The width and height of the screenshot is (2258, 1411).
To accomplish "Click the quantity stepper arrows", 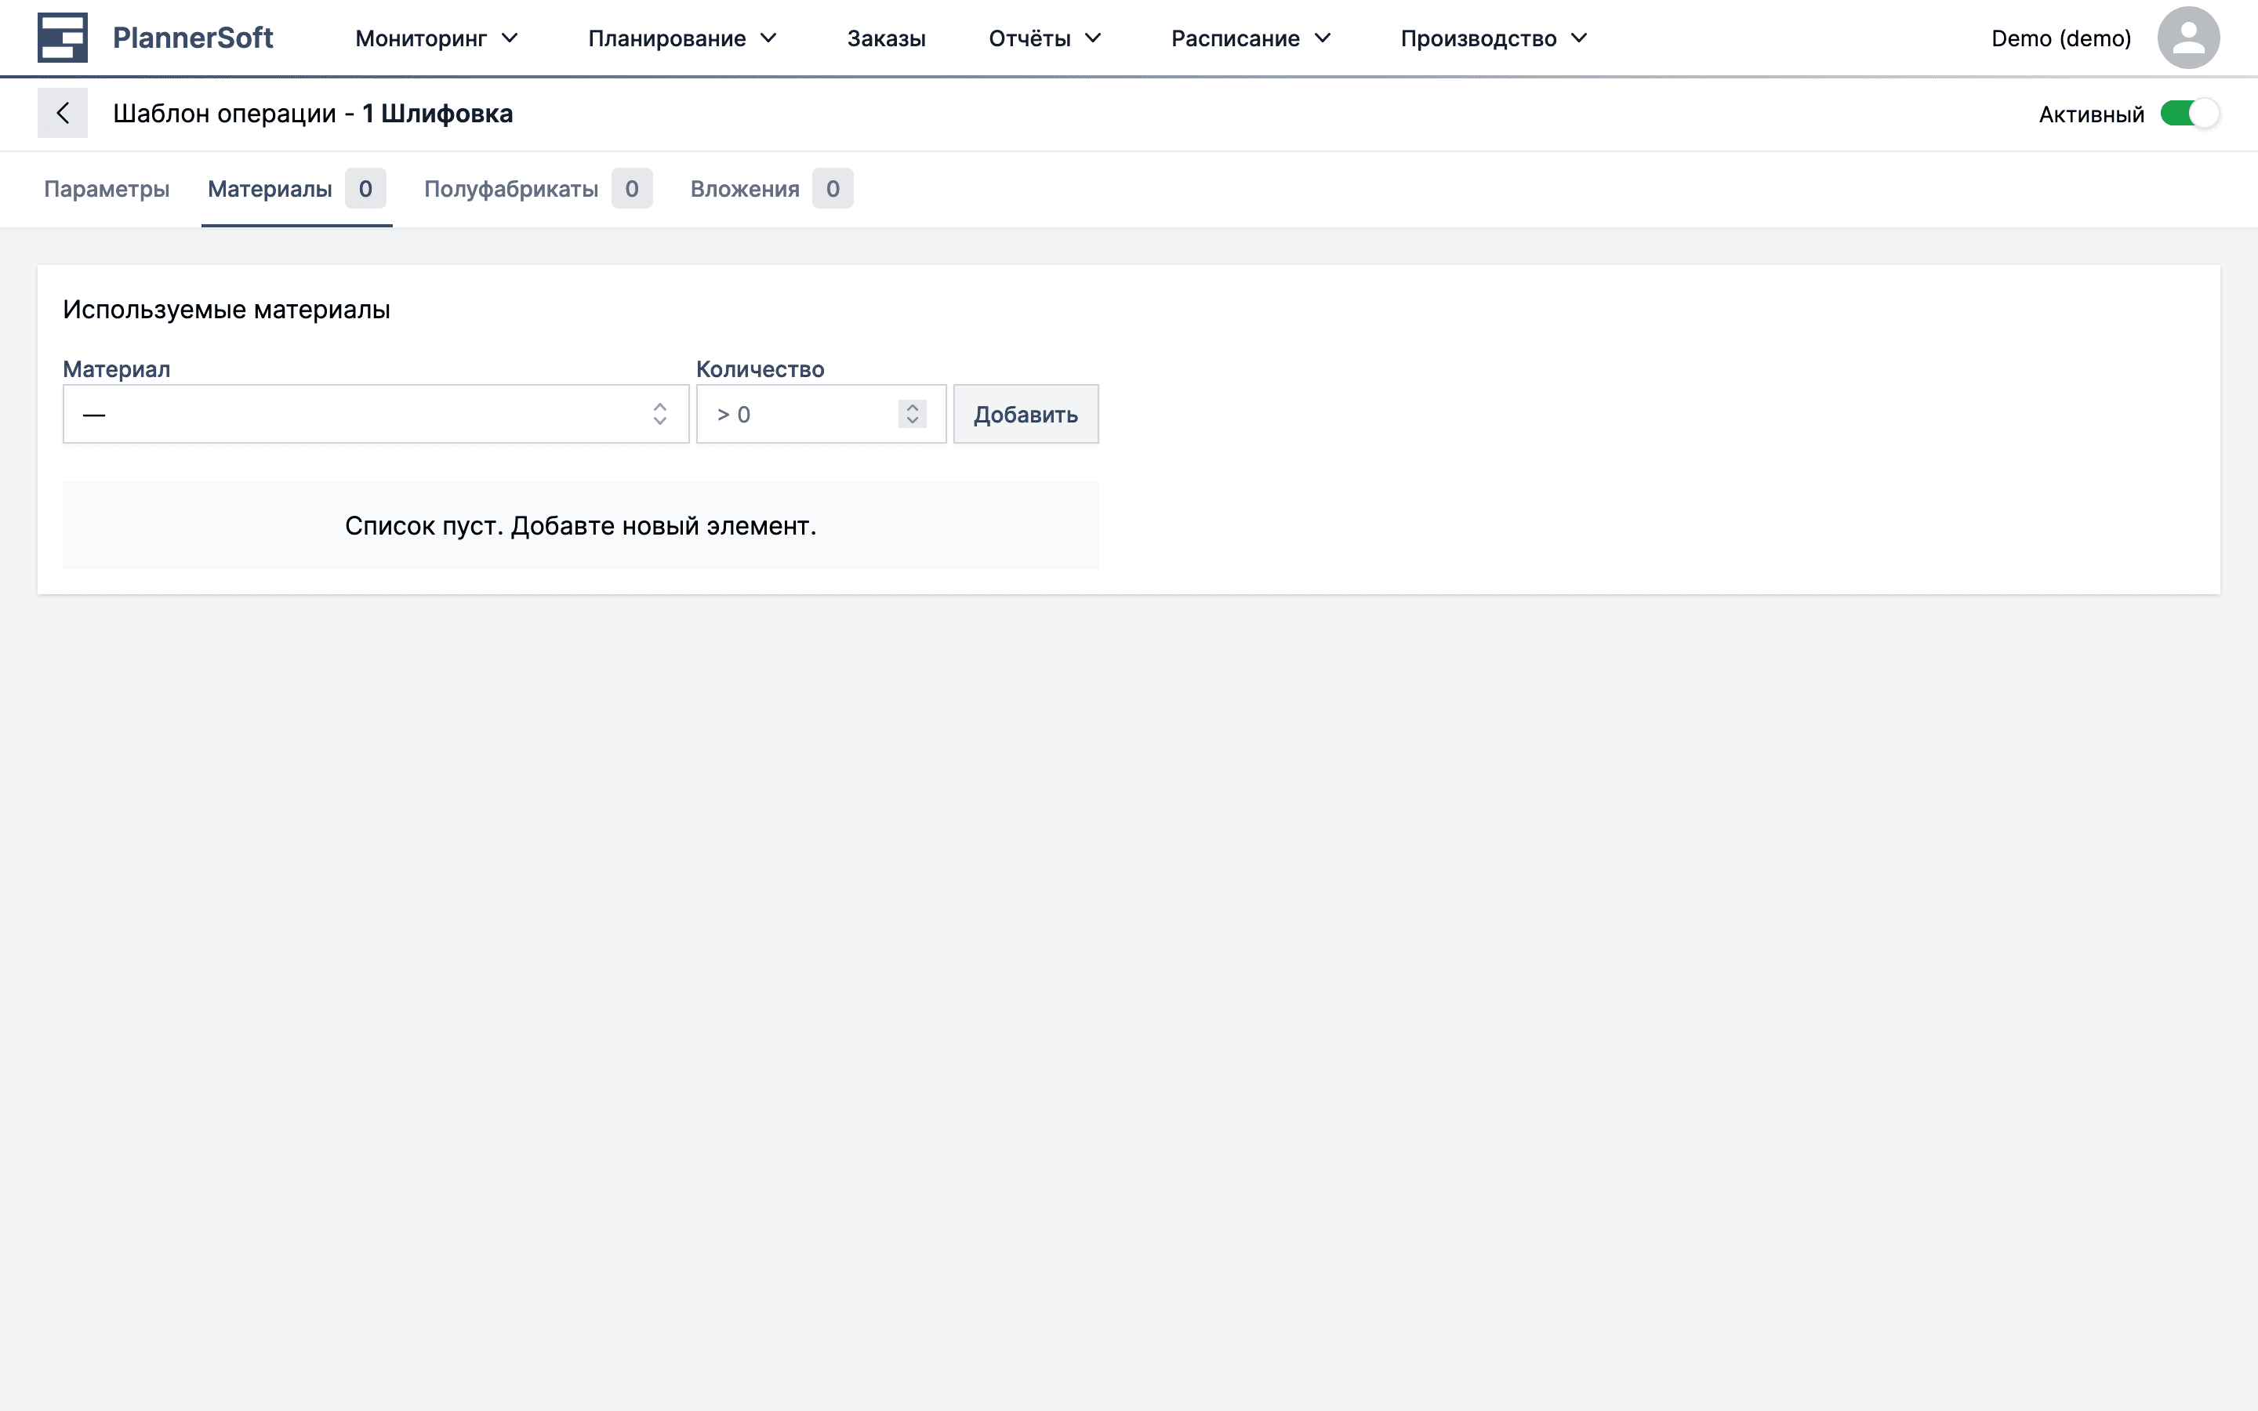I will [912, 413].
